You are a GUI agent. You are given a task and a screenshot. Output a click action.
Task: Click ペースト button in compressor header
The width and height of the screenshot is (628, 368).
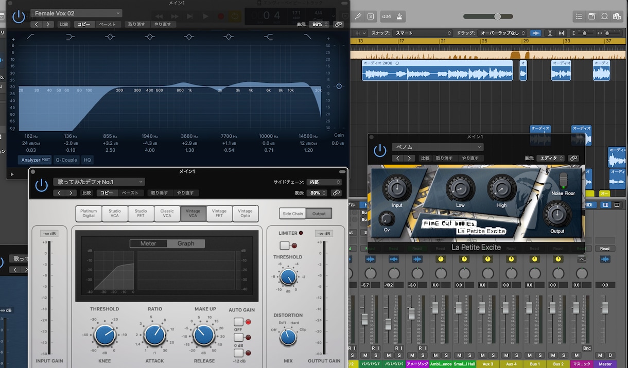click(130, 193)
